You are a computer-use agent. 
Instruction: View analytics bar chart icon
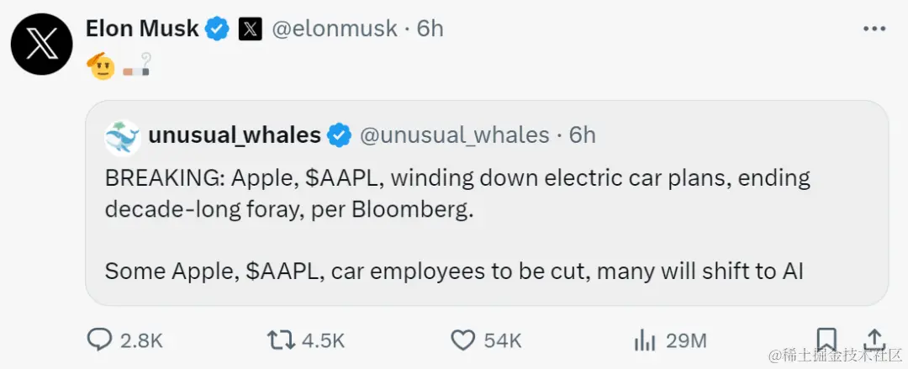644,340
